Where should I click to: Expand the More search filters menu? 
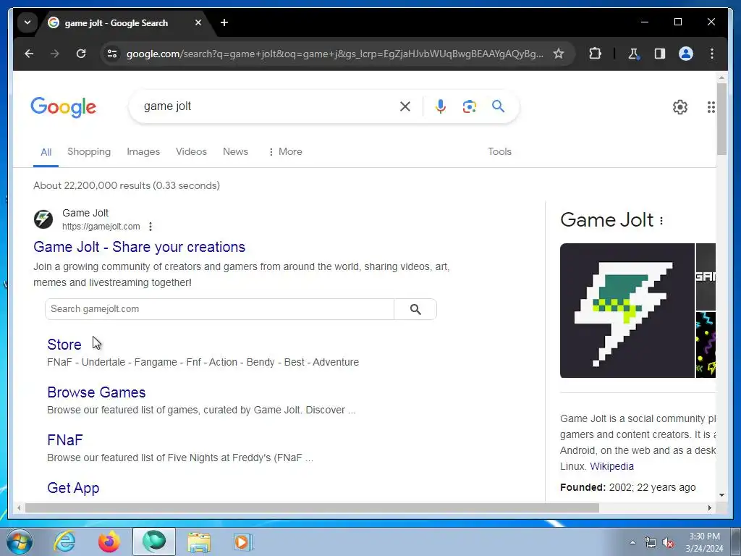(x=285, y=152)
